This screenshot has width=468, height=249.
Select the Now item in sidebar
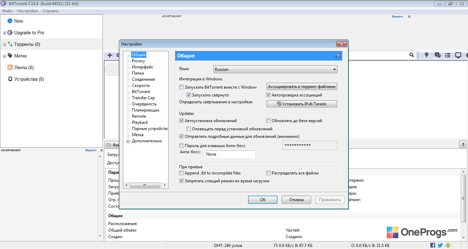19,21
